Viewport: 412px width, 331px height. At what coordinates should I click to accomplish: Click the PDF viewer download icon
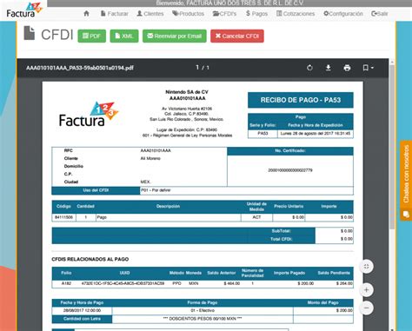coord(329,68)
